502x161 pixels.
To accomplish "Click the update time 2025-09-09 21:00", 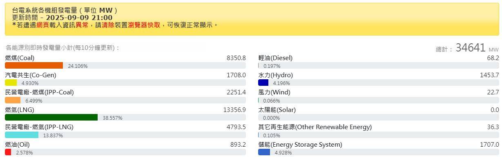I will tap(79, 18).
